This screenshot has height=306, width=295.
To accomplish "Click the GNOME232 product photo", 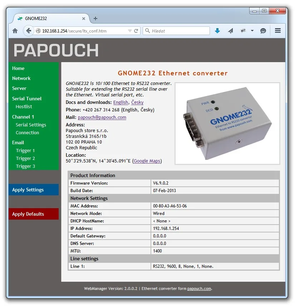I will (x=227, y=124).
